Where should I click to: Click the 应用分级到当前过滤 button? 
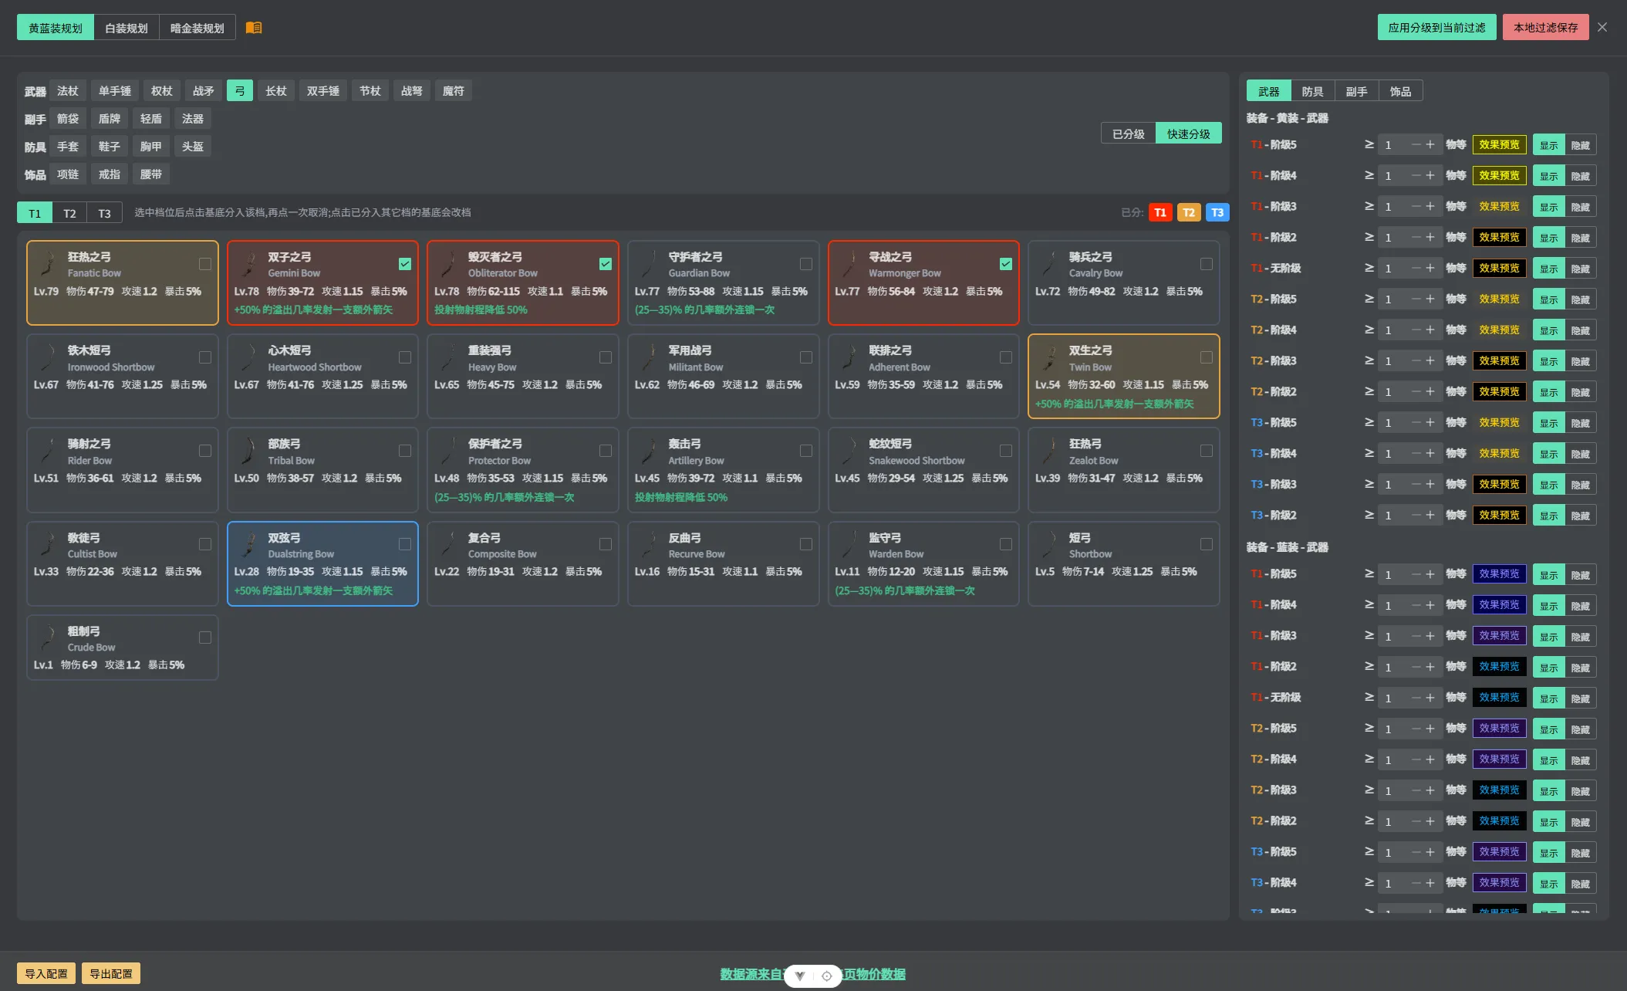(x=1436, y=27)
